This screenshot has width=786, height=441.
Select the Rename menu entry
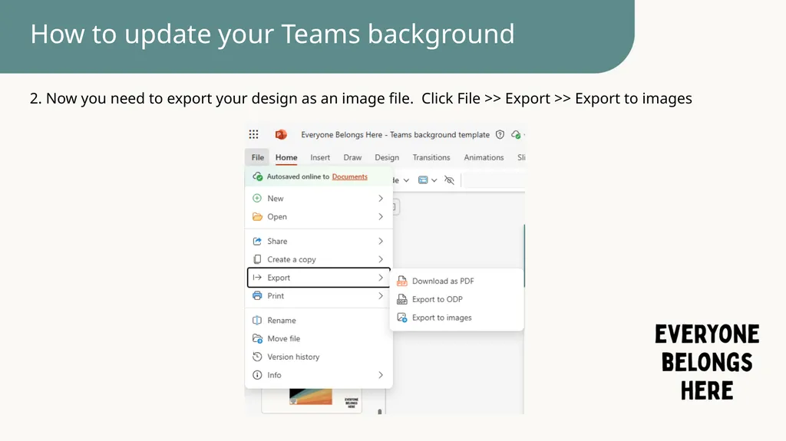tap(319, 321)
